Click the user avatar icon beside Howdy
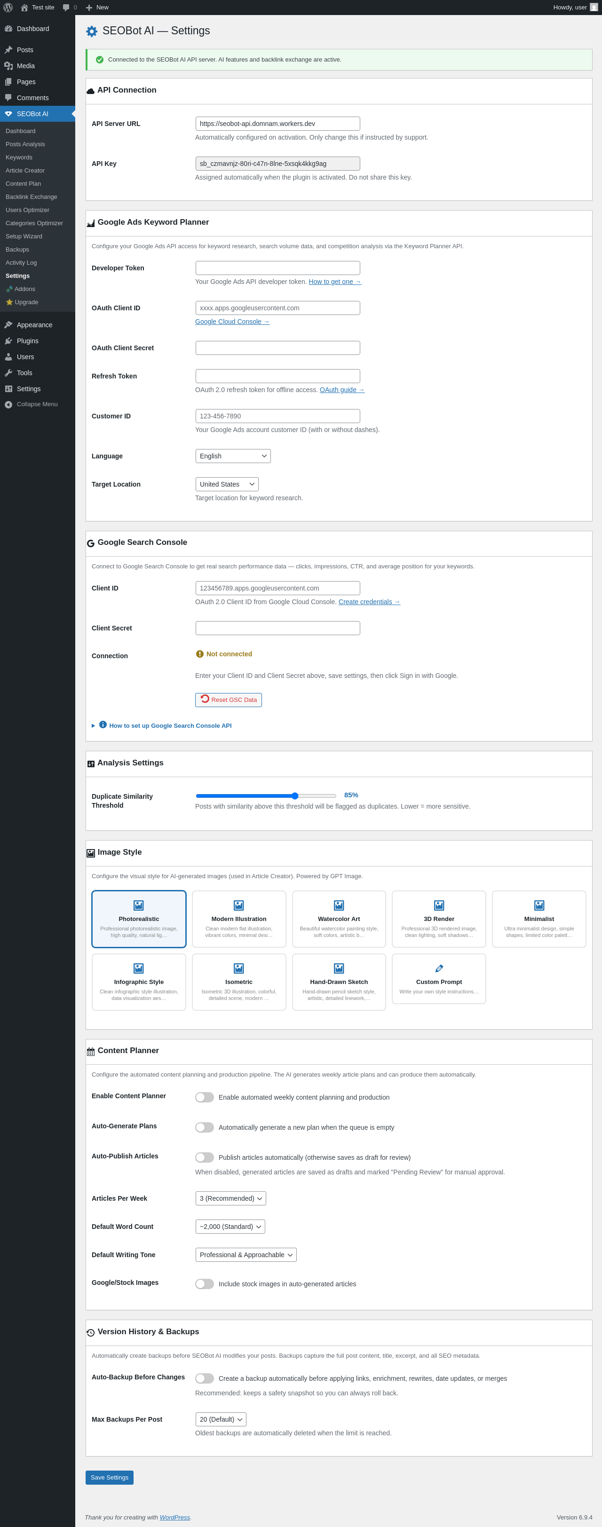This screenshot has height=1527, width=602. click(594, 7)
